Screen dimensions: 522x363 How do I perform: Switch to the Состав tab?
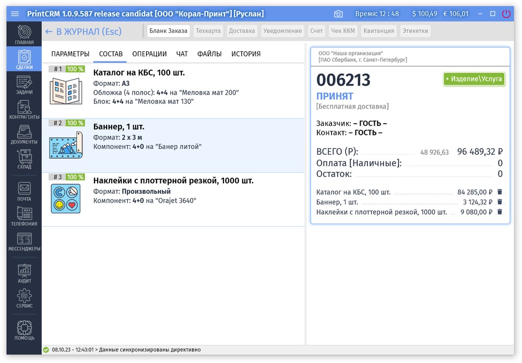[111, 54]
